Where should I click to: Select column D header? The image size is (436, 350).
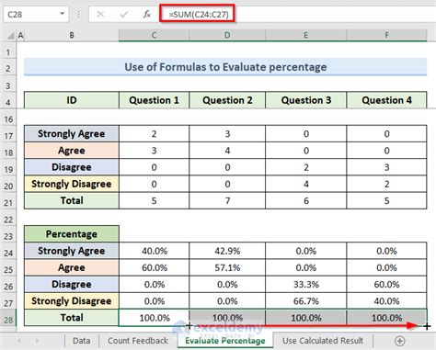227,35
